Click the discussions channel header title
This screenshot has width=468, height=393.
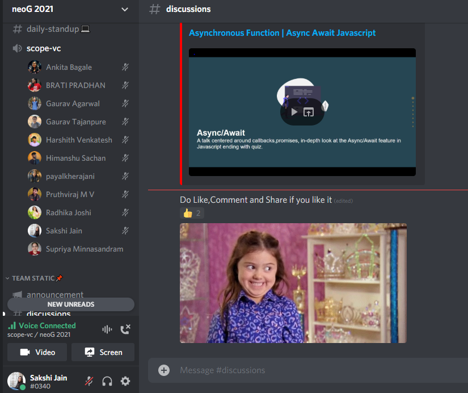[188, 9]
